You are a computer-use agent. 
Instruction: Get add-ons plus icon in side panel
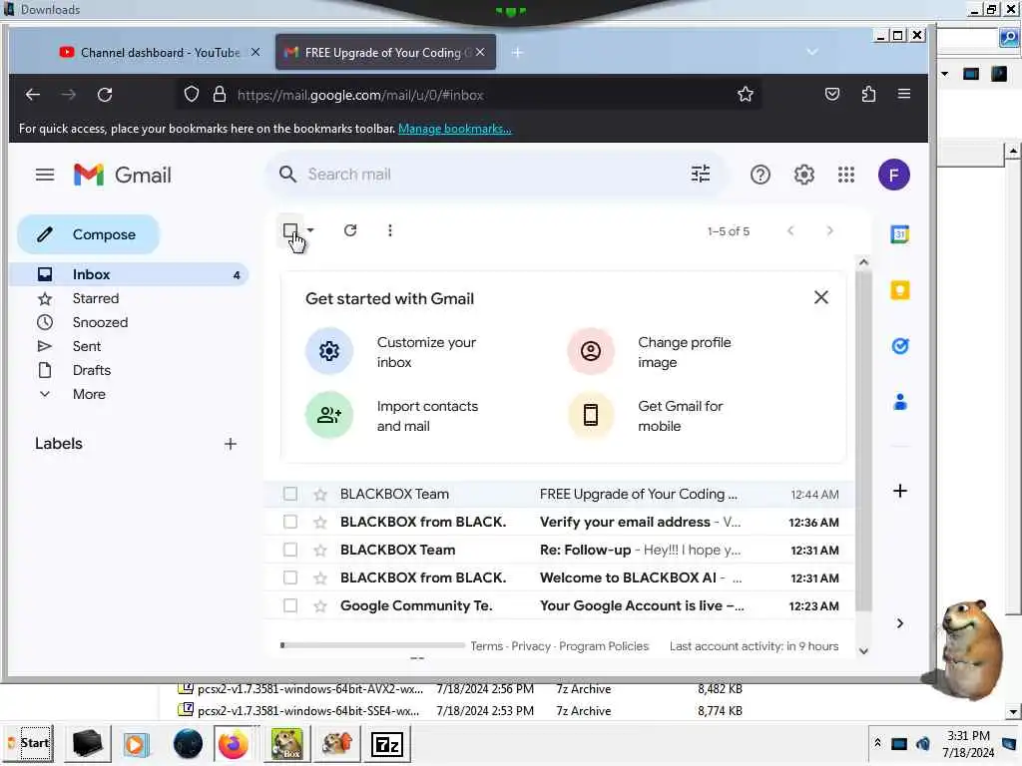tap(899, 491)
